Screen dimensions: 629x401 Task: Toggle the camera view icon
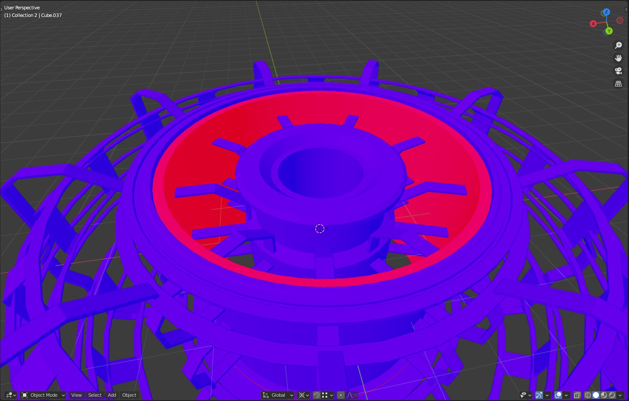point(618,71)
